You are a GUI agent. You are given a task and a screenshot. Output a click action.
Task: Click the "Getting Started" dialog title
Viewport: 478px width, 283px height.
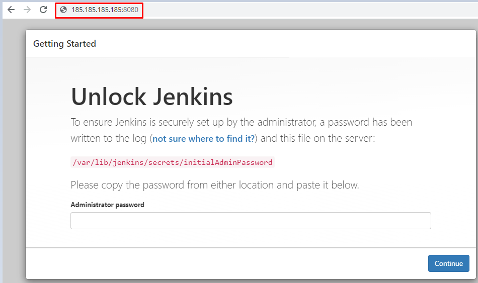tap(64, 44)
